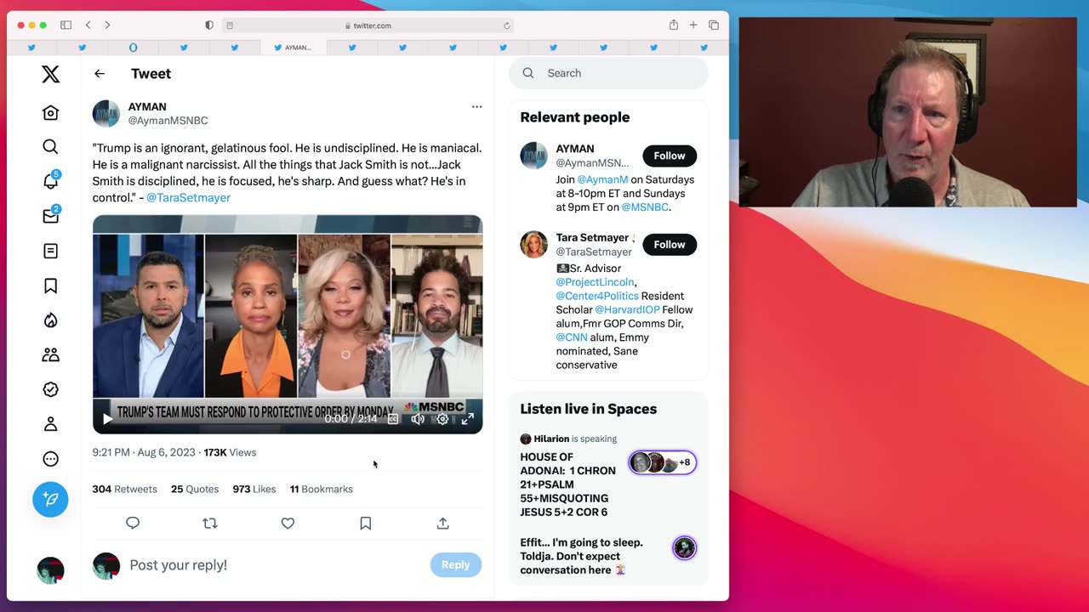Open the tweet's three-dot options menu
Image resolution: width=1089 pixels, height=612 pixels.
(x=476, y=107)
